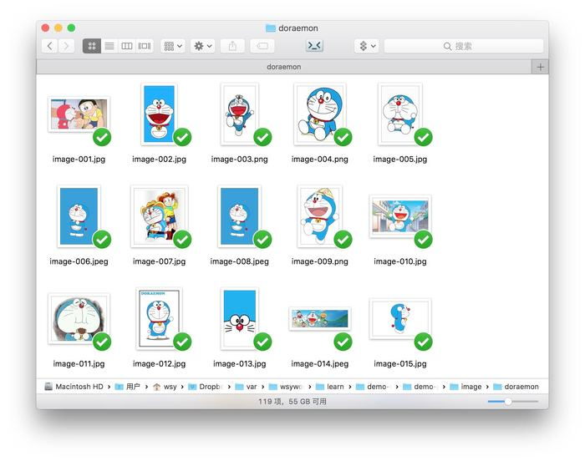Click learn folder in the path bar
The height and width of the screenshot is (461, 585).
330,387
